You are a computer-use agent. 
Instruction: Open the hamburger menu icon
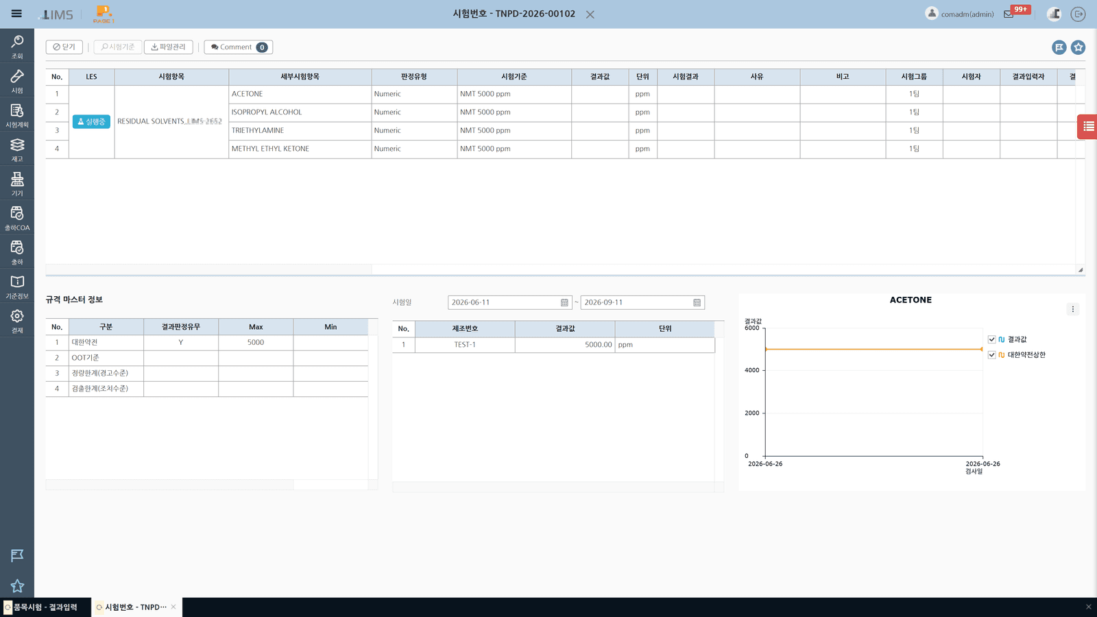[16, 14]
